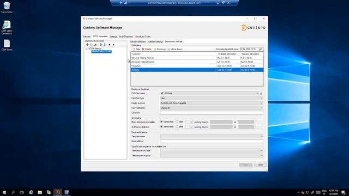Click the green icon right of Collection name

pos(261,93)
